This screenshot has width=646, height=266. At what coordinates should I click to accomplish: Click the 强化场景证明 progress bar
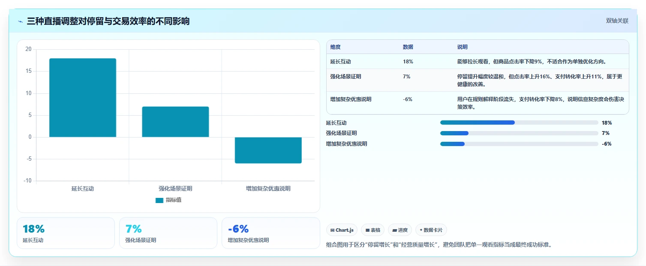pyautogui.click(x=519, y=133)
